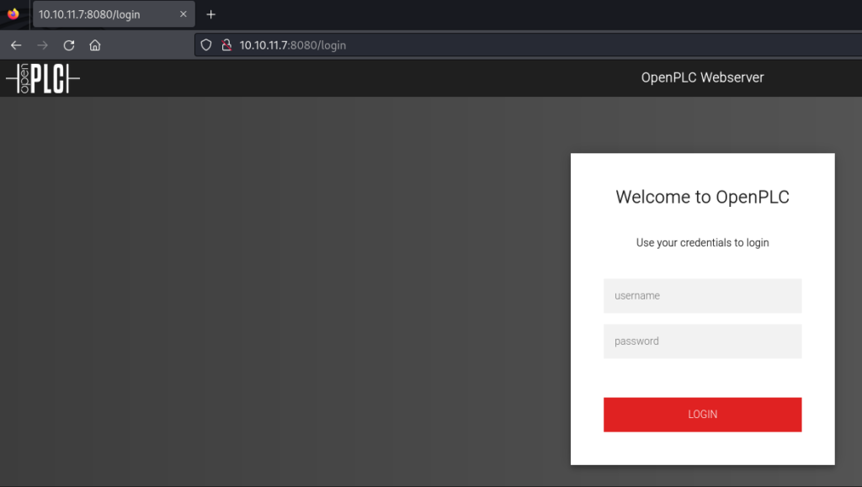Click the 'Use your credentials to login' text
The image size is (862, 487).
point(702,243)
